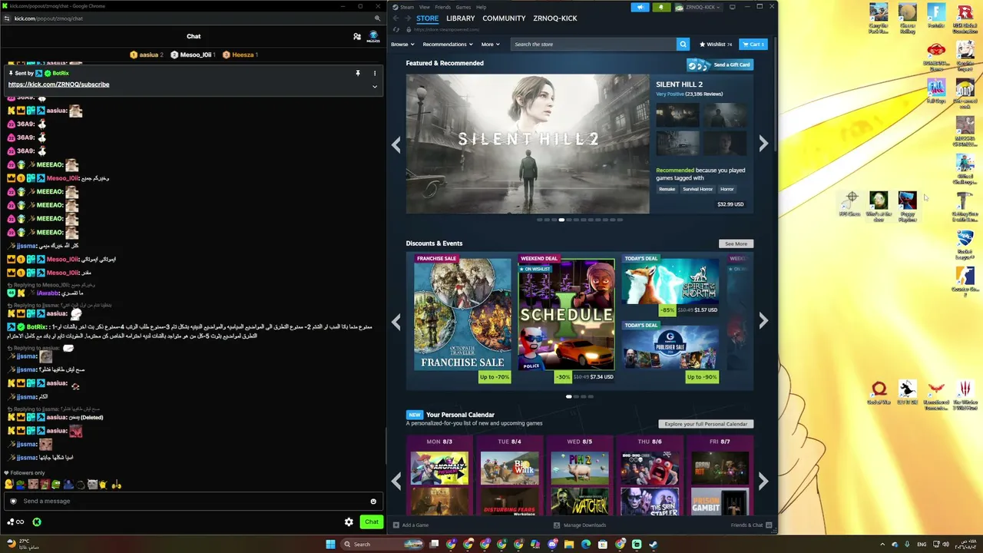Click the Send a Gift Card button
Screen dimensions: 983x553
(x=720, y=65)
